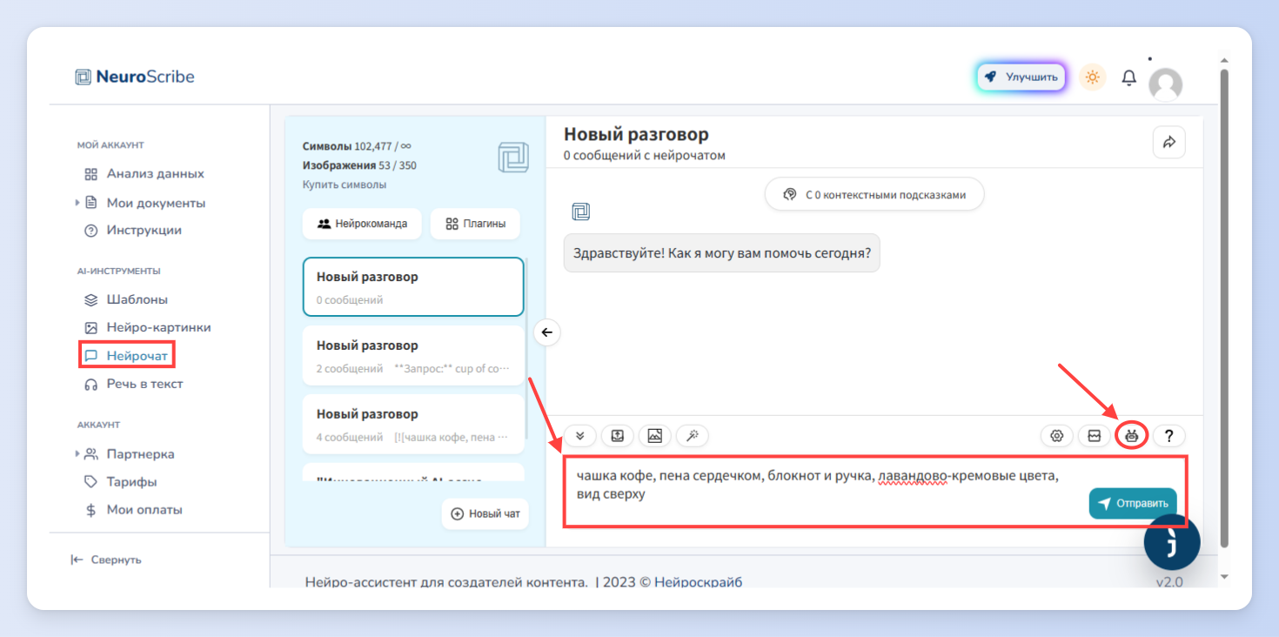Click the Новый разговор chat title heading

coord(636,134)
